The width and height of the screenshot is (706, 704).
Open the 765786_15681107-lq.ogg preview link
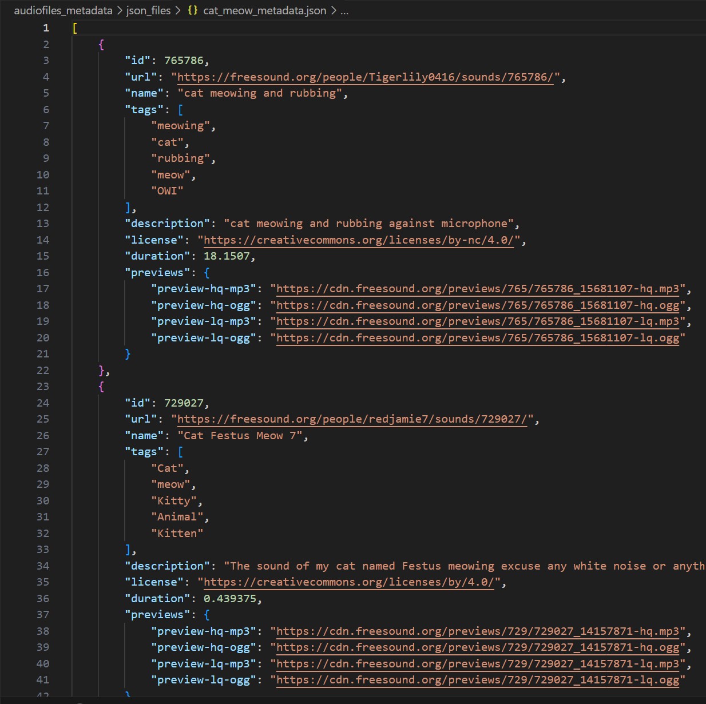coord(478,338)
